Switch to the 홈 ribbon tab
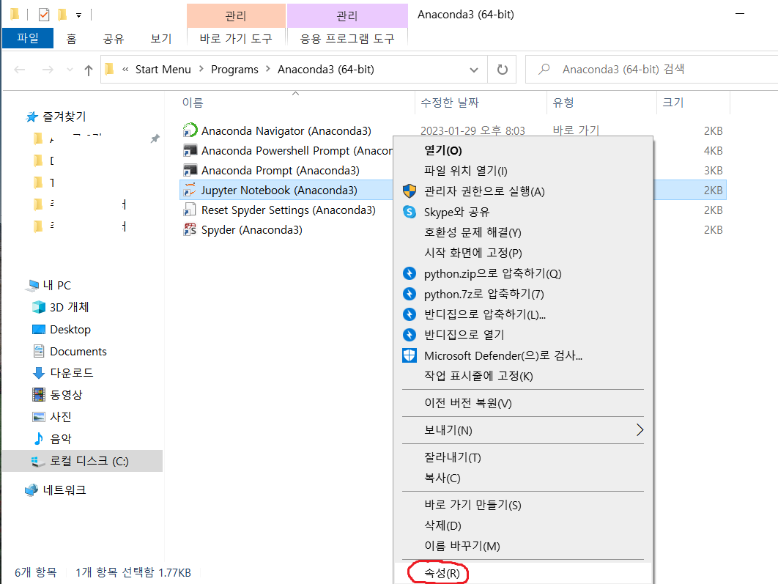 click(x=72, y=39)
